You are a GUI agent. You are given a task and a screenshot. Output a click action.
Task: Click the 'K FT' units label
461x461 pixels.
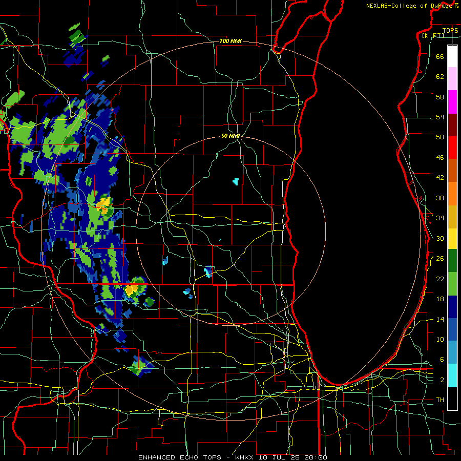(433, 35)
